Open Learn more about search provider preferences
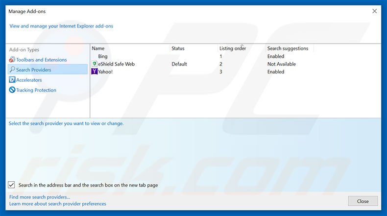Image resolution: width=387 pixels, height=216 pixels. pos(58,204)
